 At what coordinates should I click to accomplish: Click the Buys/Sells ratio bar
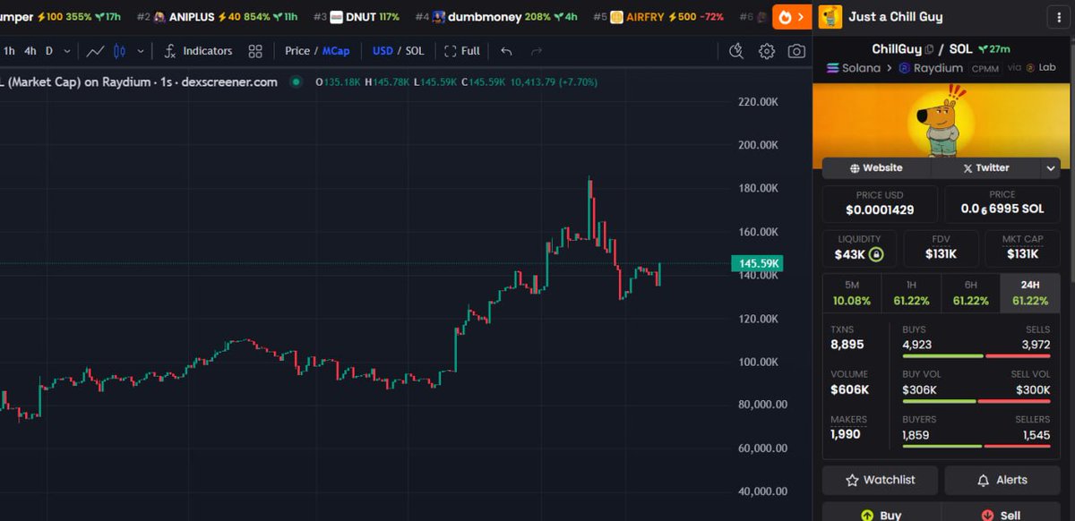(x=976, y=356)
